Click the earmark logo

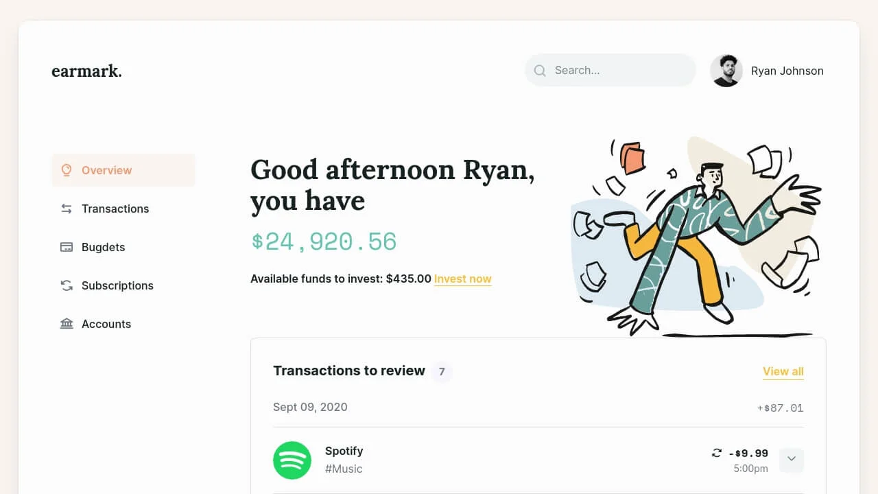point(86,71)
